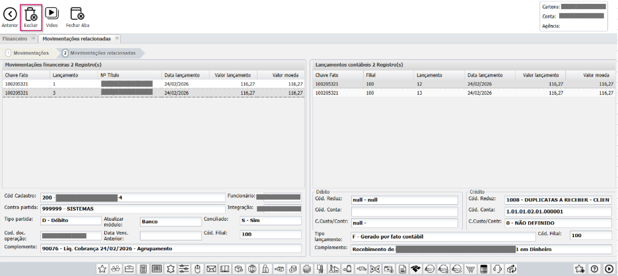Open the question mark help icon
The height and width of the screenshot is (276, 618).
(x=594, y=269)
